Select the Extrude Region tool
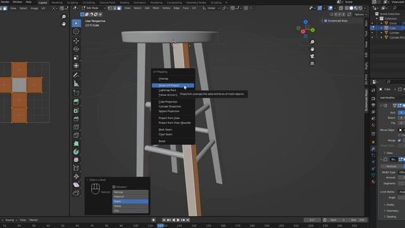The height and width of the screenshot is (228, 405). (76, 102)
